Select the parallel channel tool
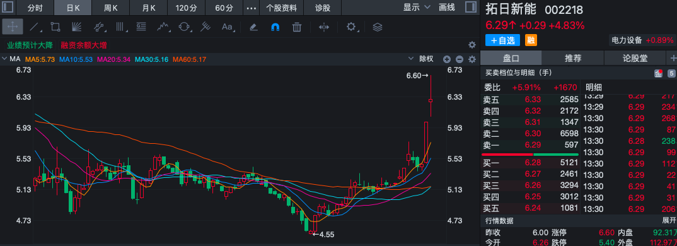The width and height of the screenshot is (677, 246). pos(99,26)
